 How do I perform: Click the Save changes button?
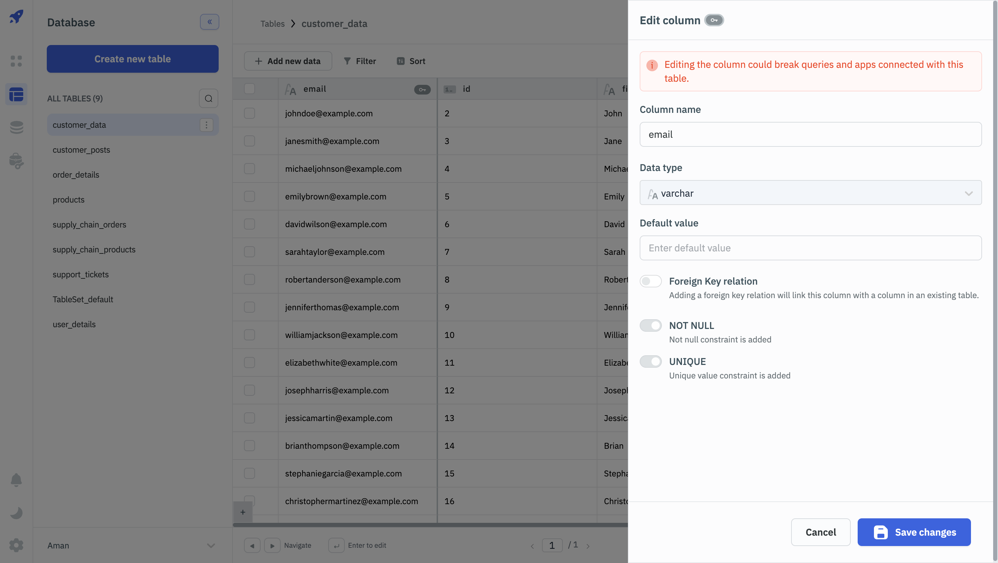click(914, 533)
